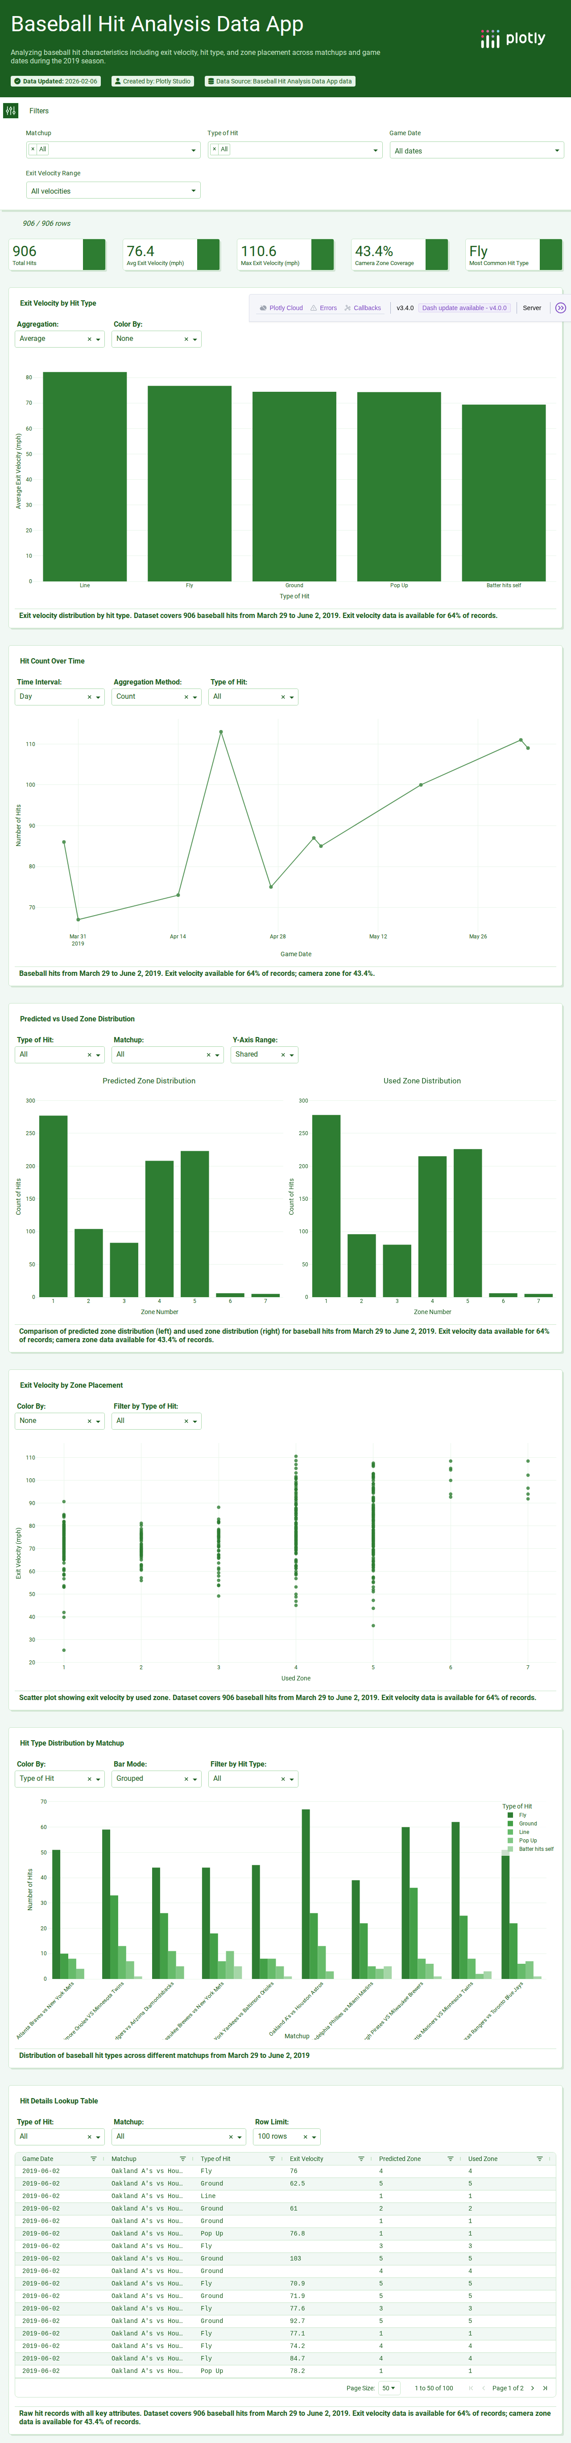Image resolution: width=571 pixels, height=2443 pixels.
Task: Open the table Page Size dropdown
Action: point(389,2388)
